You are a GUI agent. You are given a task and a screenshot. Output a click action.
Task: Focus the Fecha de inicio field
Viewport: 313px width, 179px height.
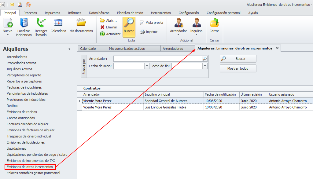[x=129, y=66]
